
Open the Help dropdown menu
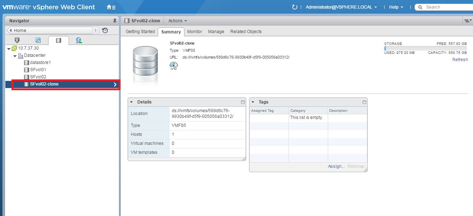point(396,7)
